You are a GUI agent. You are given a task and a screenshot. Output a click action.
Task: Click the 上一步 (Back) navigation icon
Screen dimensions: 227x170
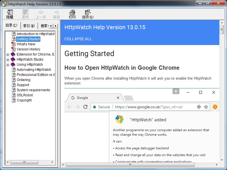[x=40, y=14]
